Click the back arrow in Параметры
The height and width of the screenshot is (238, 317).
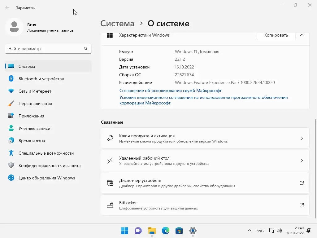point(7,7)
